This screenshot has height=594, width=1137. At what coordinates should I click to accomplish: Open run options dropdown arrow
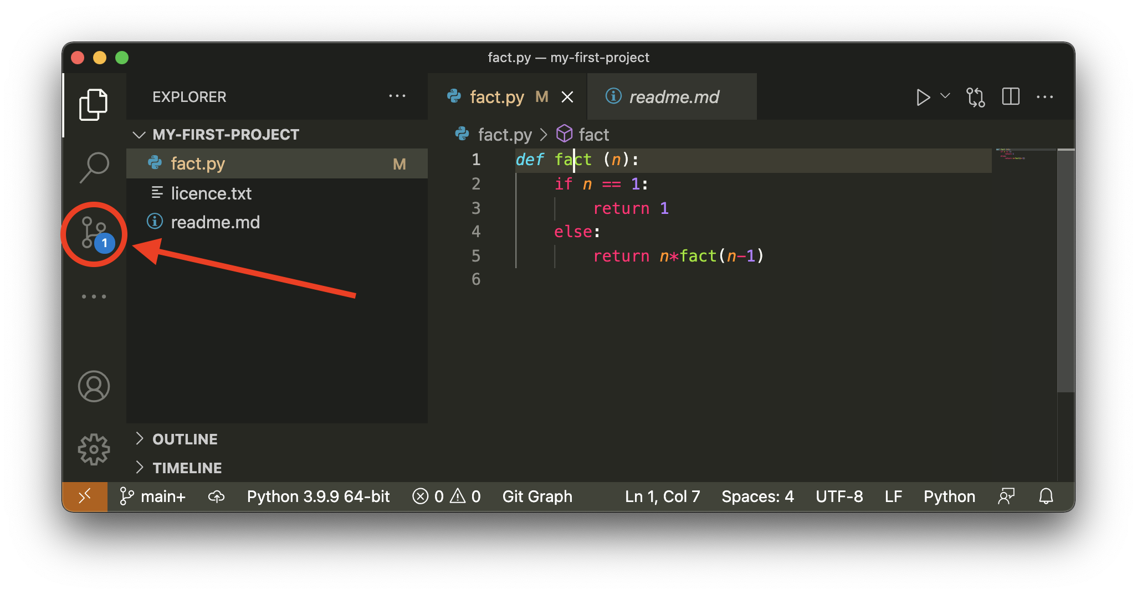click(945, 96)
